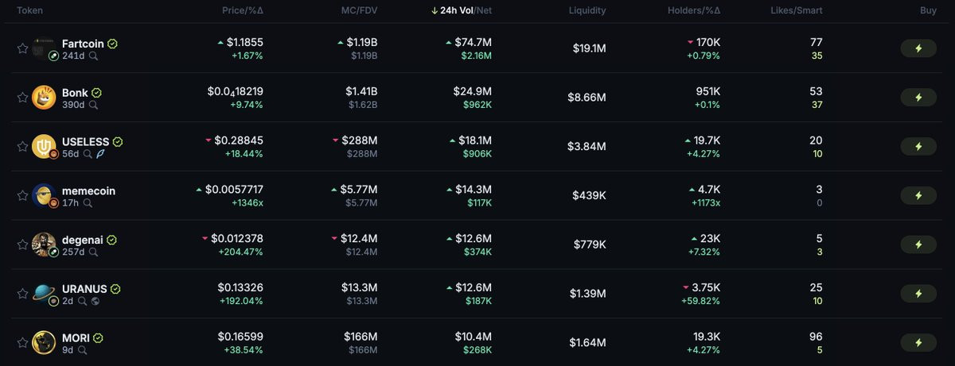This screenshot has height=366, width=955.
Task: Sort table by Price/%Δ header
Action: tap(242, 11)
